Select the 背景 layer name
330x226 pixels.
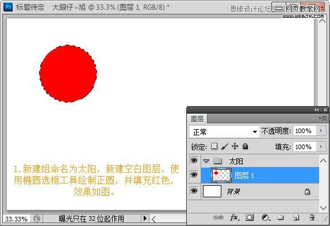(x=233, y=192)
